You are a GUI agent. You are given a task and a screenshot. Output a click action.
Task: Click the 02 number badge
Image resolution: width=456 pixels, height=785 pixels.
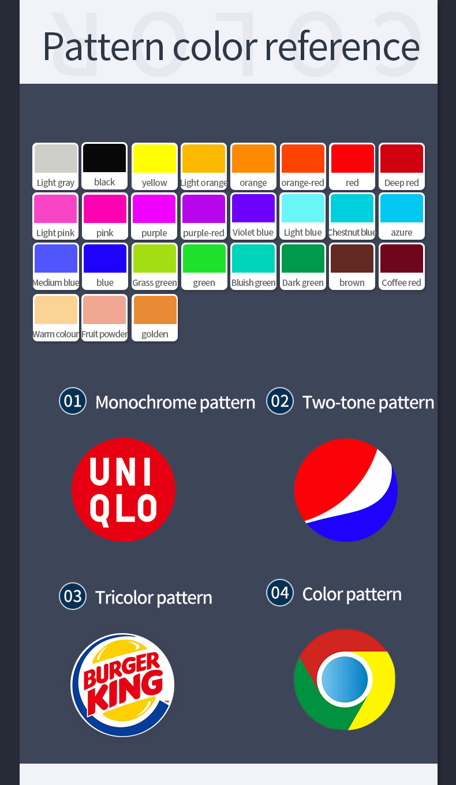coord(280,401)
